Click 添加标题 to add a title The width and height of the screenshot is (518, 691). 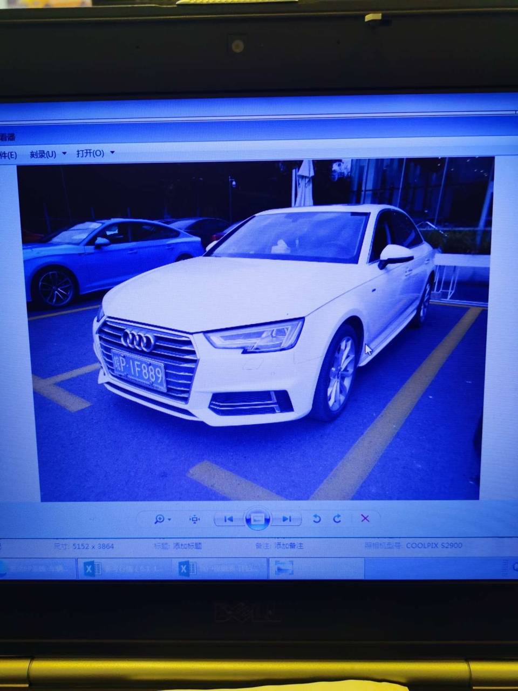pyautogui.click(x=187, y=546)
